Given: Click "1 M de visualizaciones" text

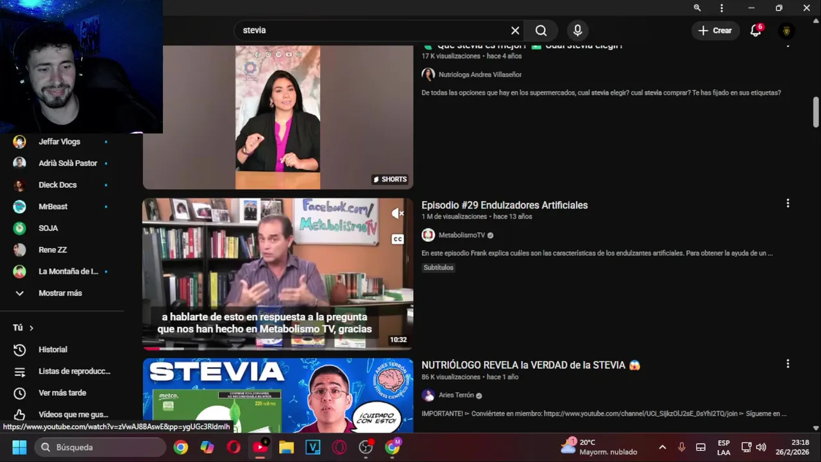Looking at the screenshot, I should 454,217.
